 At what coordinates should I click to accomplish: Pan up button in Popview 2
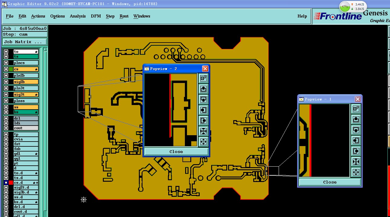pyautogui.click(x=203, y=89)
